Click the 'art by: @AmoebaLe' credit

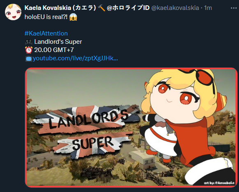pos(219,183)
